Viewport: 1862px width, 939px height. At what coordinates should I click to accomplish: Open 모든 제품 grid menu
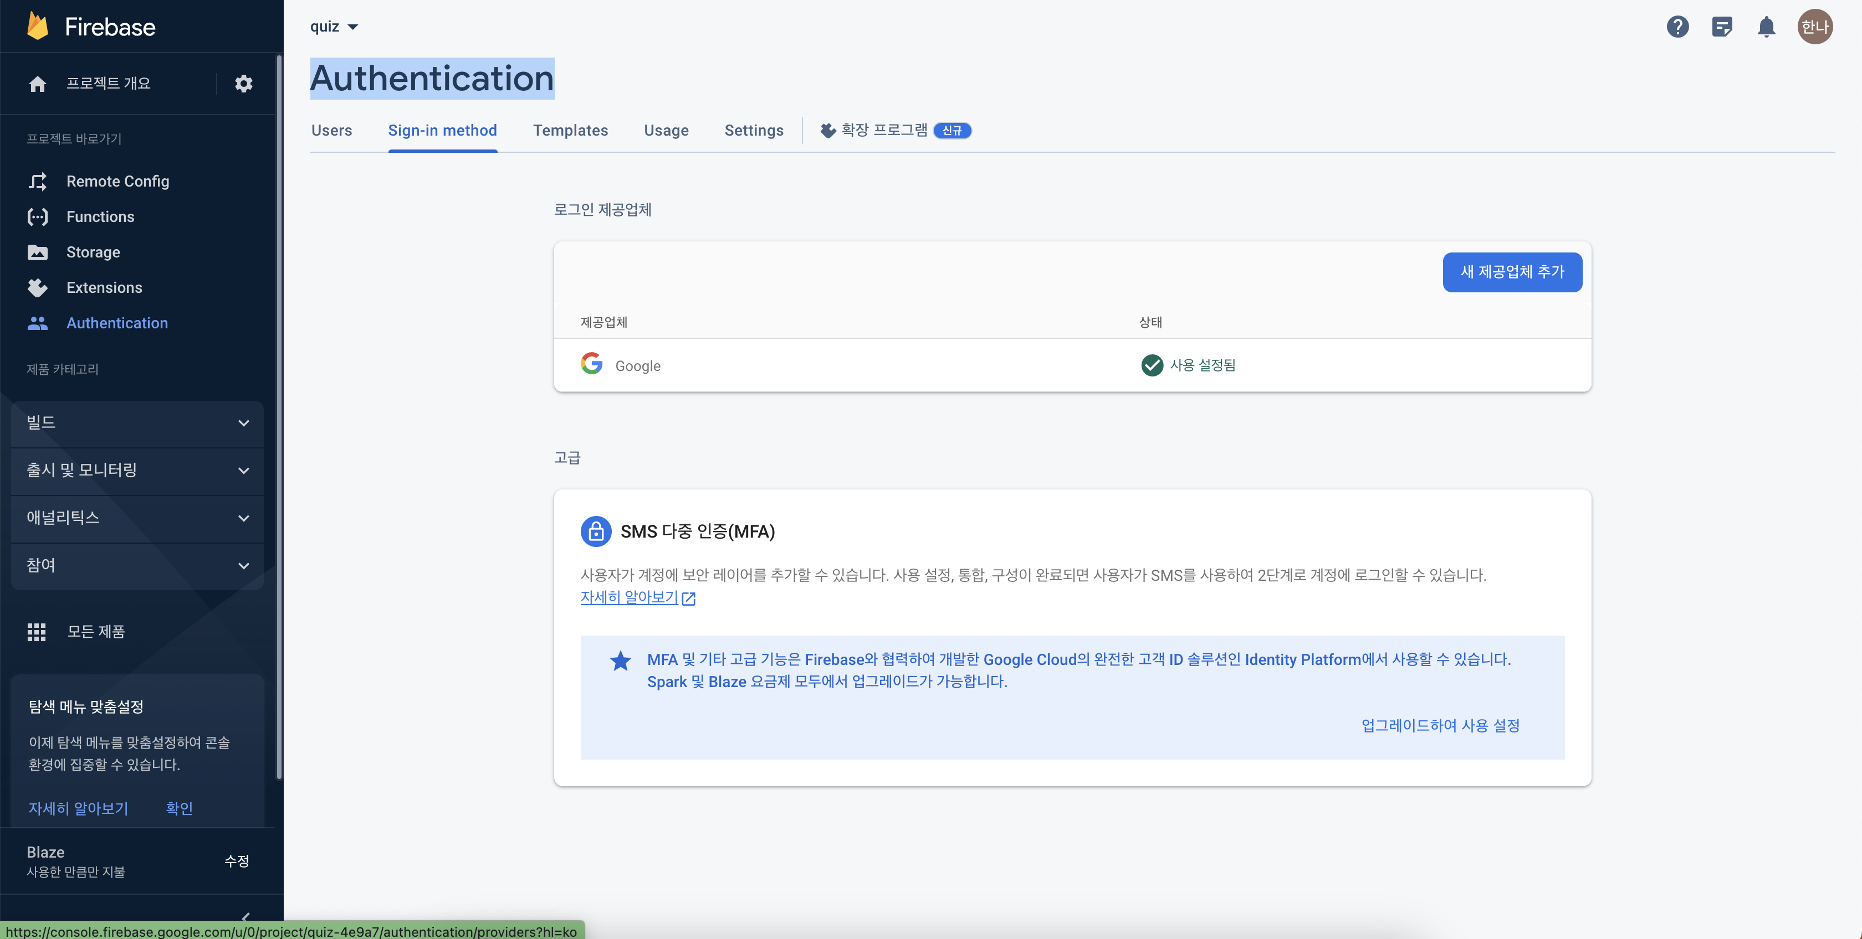coord(95,632)
